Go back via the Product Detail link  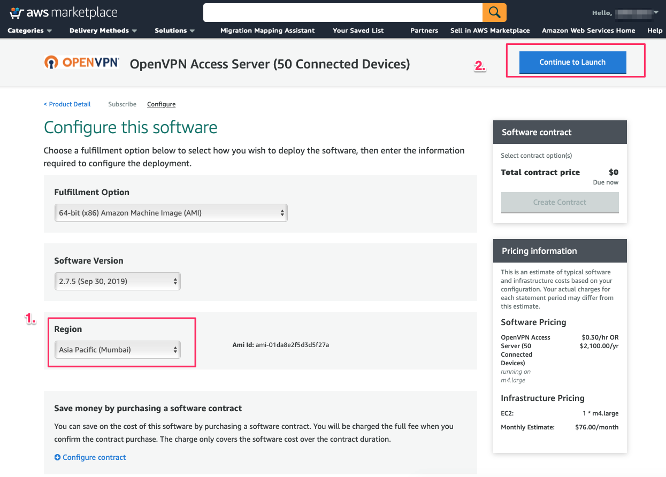[x=67, y=104]
